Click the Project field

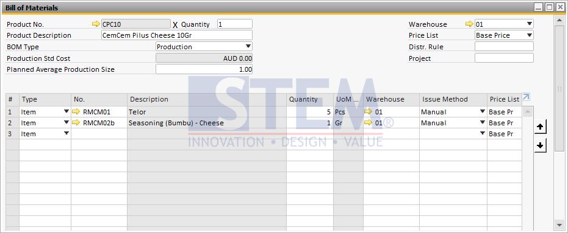[x=504, y=58]
